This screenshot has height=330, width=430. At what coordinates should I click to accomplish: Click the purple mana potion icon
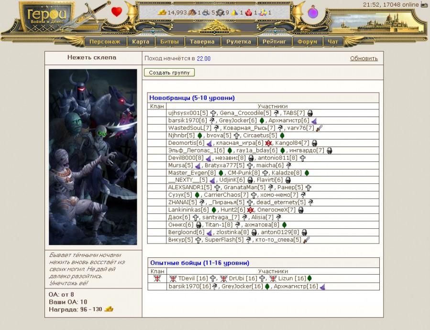(x=313, y=12)
